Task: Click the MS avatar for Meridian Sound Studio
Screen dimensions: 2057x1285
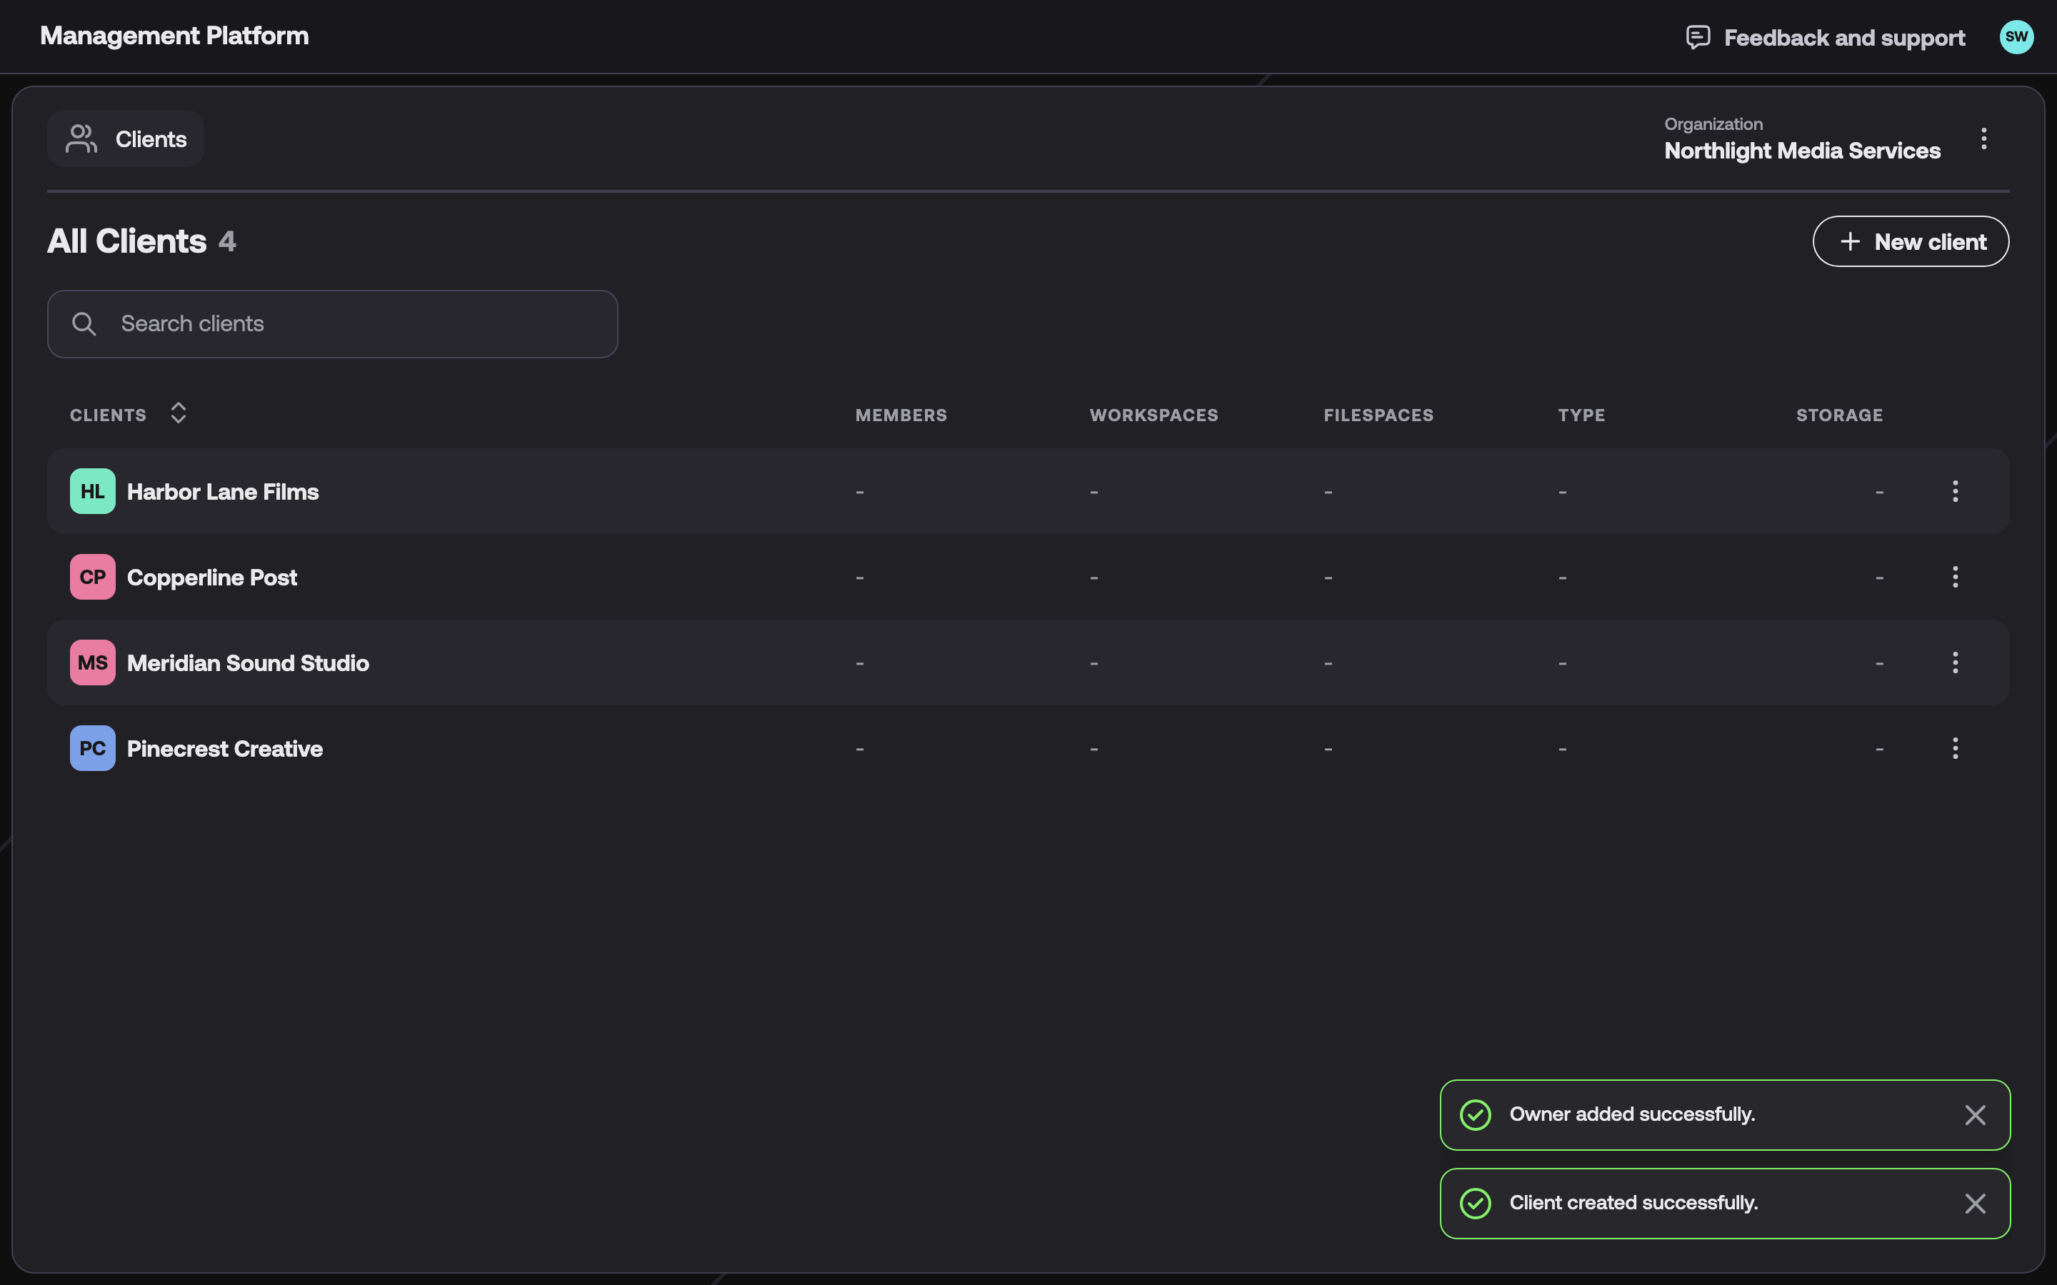Action: pyautogui.click(x=93, y=663)
